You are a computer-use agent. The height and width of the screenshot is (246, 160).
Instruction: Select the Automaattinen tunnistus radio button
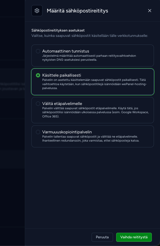38,51
